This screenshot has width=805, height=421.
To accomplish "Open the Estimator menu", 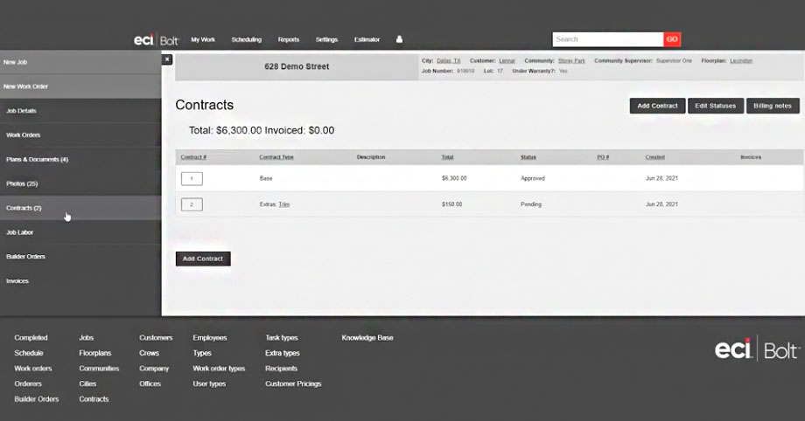I will pos(367,39).
